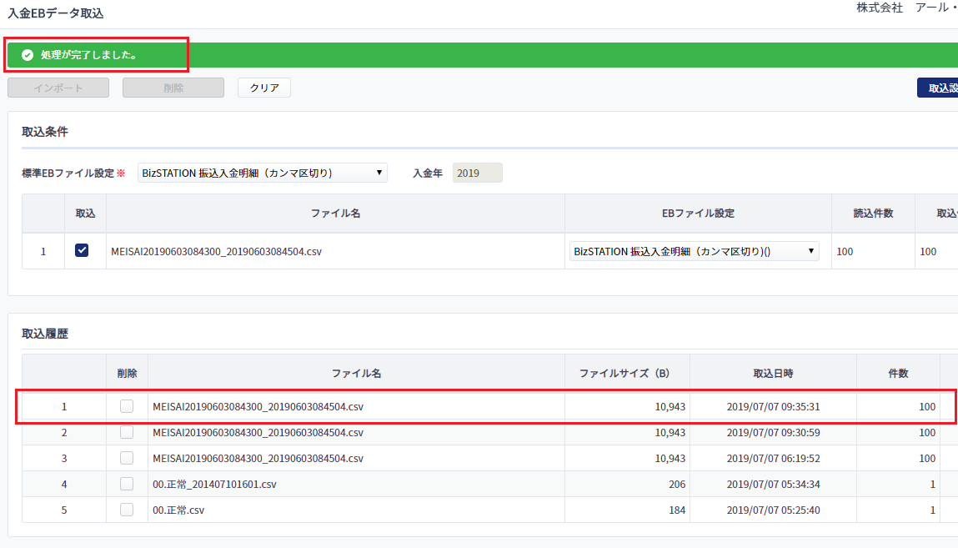
Task: Click the file name 00.正常.csv
Action: [178, 510]
